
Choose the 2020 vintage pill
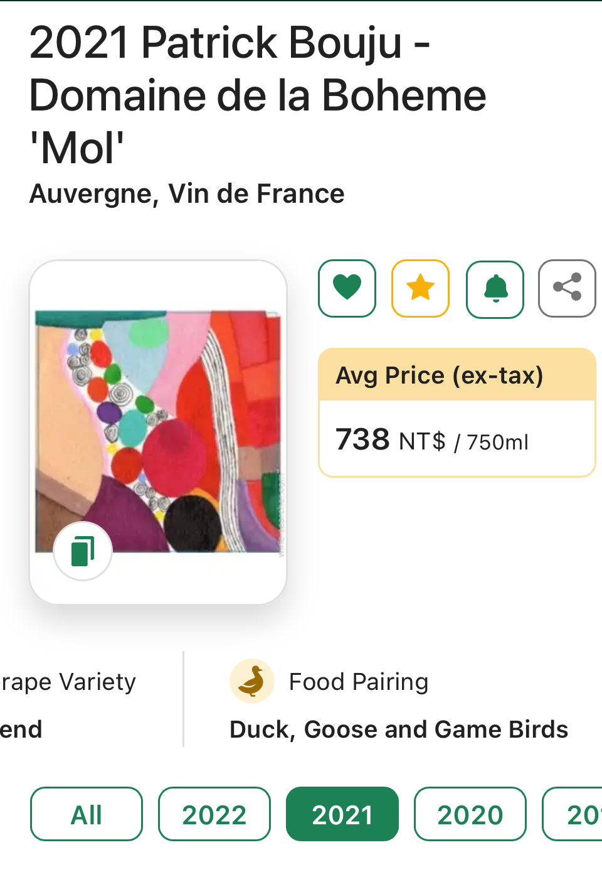click(x=470, y=814)
